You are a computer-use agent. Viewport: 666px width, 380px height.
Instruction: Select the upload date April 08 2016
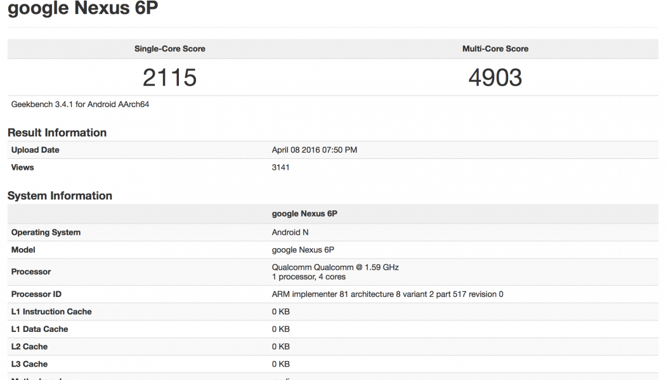coord(314,150)
